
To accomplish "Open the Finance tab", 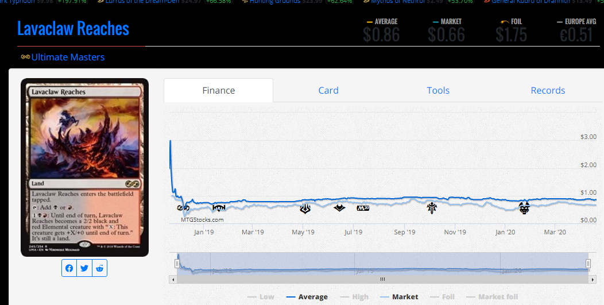I will pyautogui.click(x=218, y=90).
